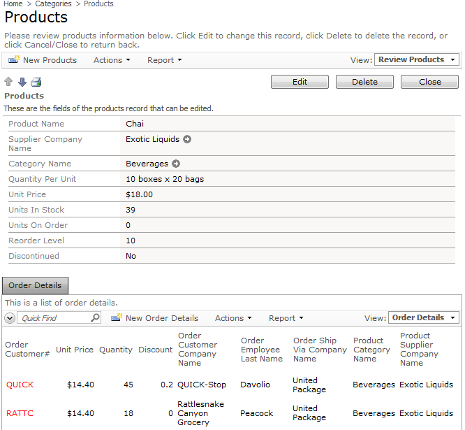This screenshot has width=465, height=430.
Task: Click New Order Details label
Action: [162, 318]
